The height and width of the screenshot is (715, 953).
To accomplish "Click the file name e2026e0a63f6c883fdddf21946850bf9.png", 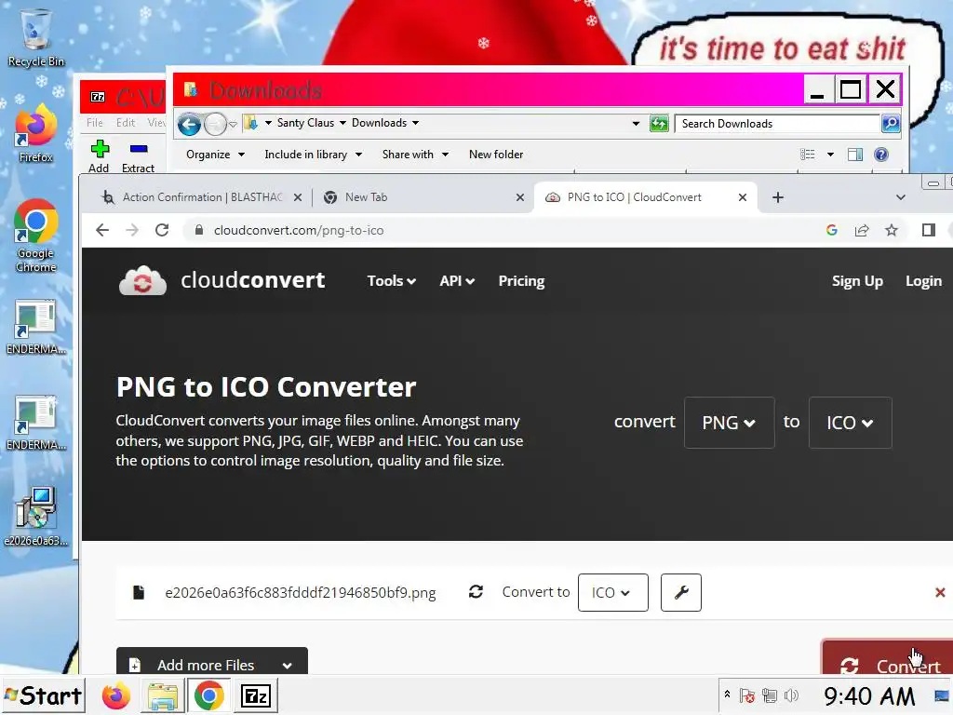I will tap(301, 593).
